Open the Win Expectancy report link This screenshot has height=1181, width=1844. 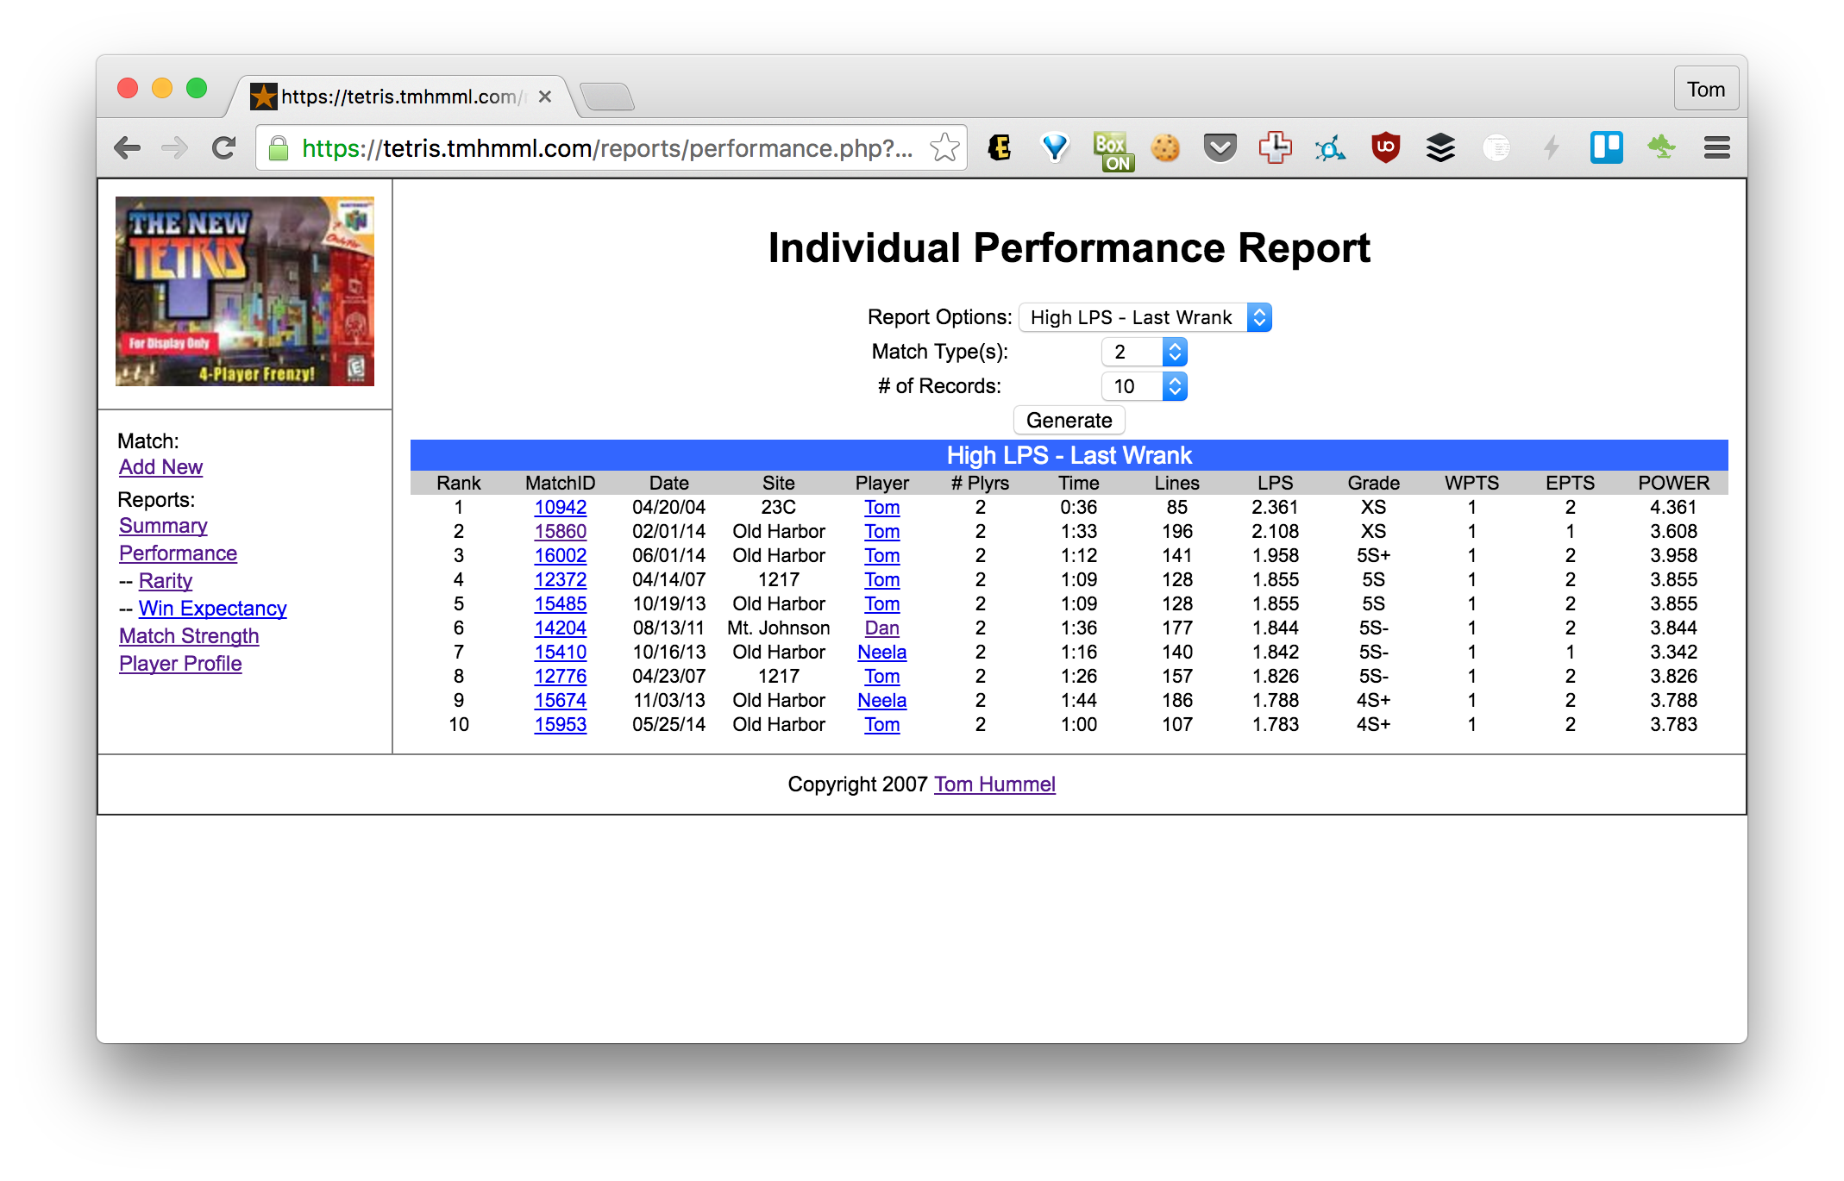click(x=212, y=609)
